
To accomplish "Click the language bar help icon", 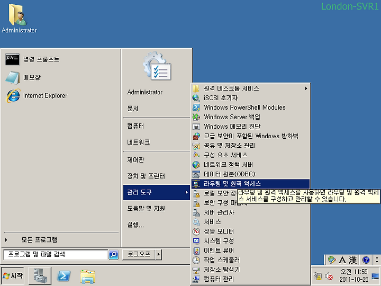I will coord(366,260).
